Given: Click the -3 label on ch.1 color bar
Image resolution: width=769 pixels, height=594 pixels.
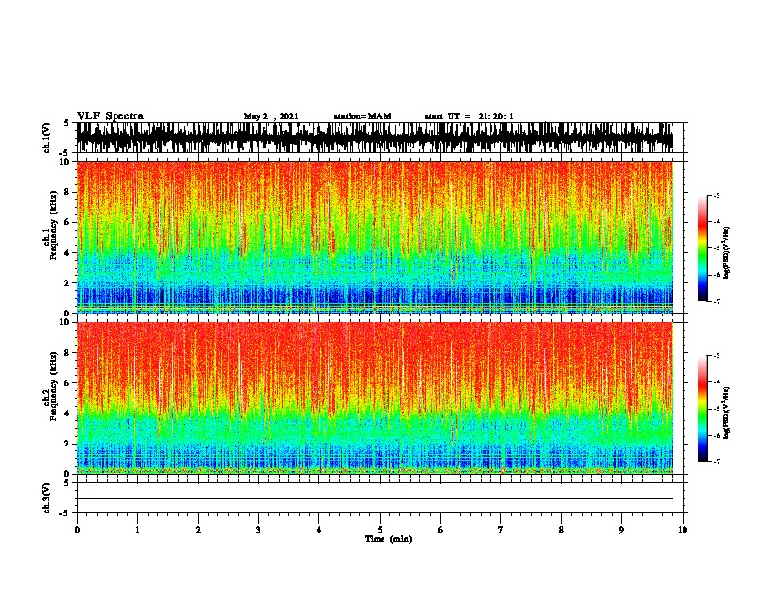Looking at the screenshot, I should 716,196.
